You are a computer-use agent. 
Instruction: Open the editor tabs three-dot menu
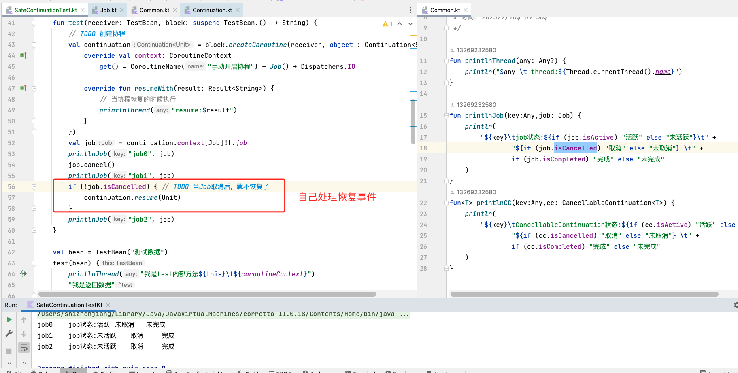point(410,10)
